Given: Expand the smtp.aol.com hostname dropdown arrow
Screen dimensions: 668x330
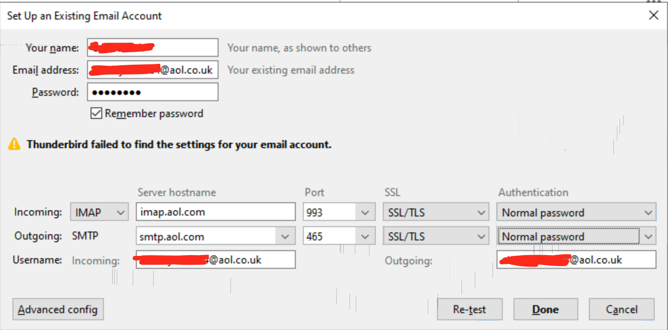Looking at the screenshot, I should (285, 236).
